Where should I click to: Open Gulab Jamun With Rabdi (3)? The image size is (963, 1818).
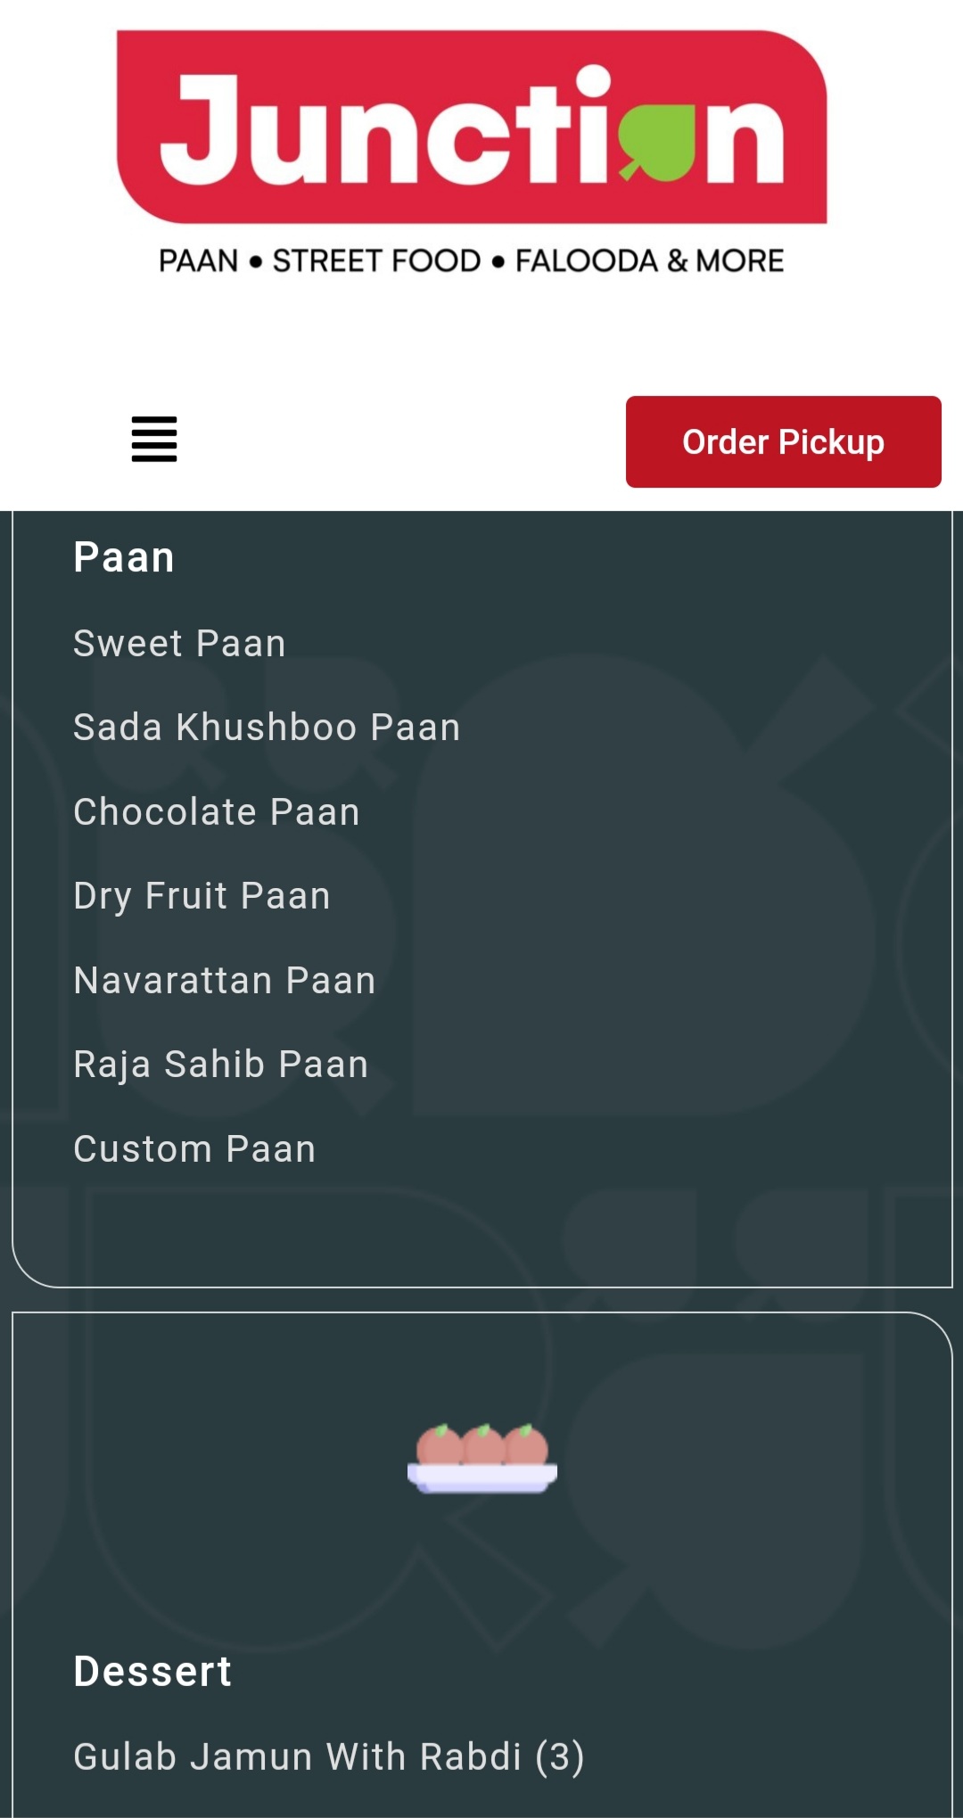tap(328, 1756)
